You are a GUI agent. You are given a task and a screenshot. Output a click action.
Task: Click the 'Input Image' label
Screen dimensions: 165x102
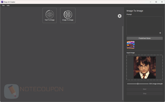pyautogui.click(x=130, y=53)
